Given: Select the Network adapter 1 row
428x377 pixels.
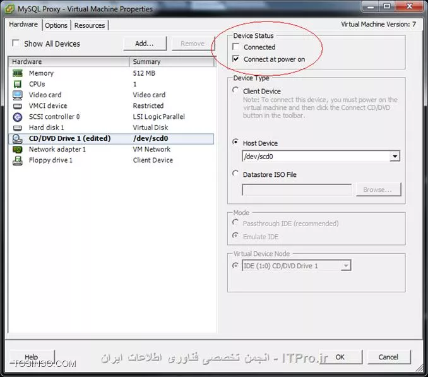Looking at the screenshot, I should point(111,149).
